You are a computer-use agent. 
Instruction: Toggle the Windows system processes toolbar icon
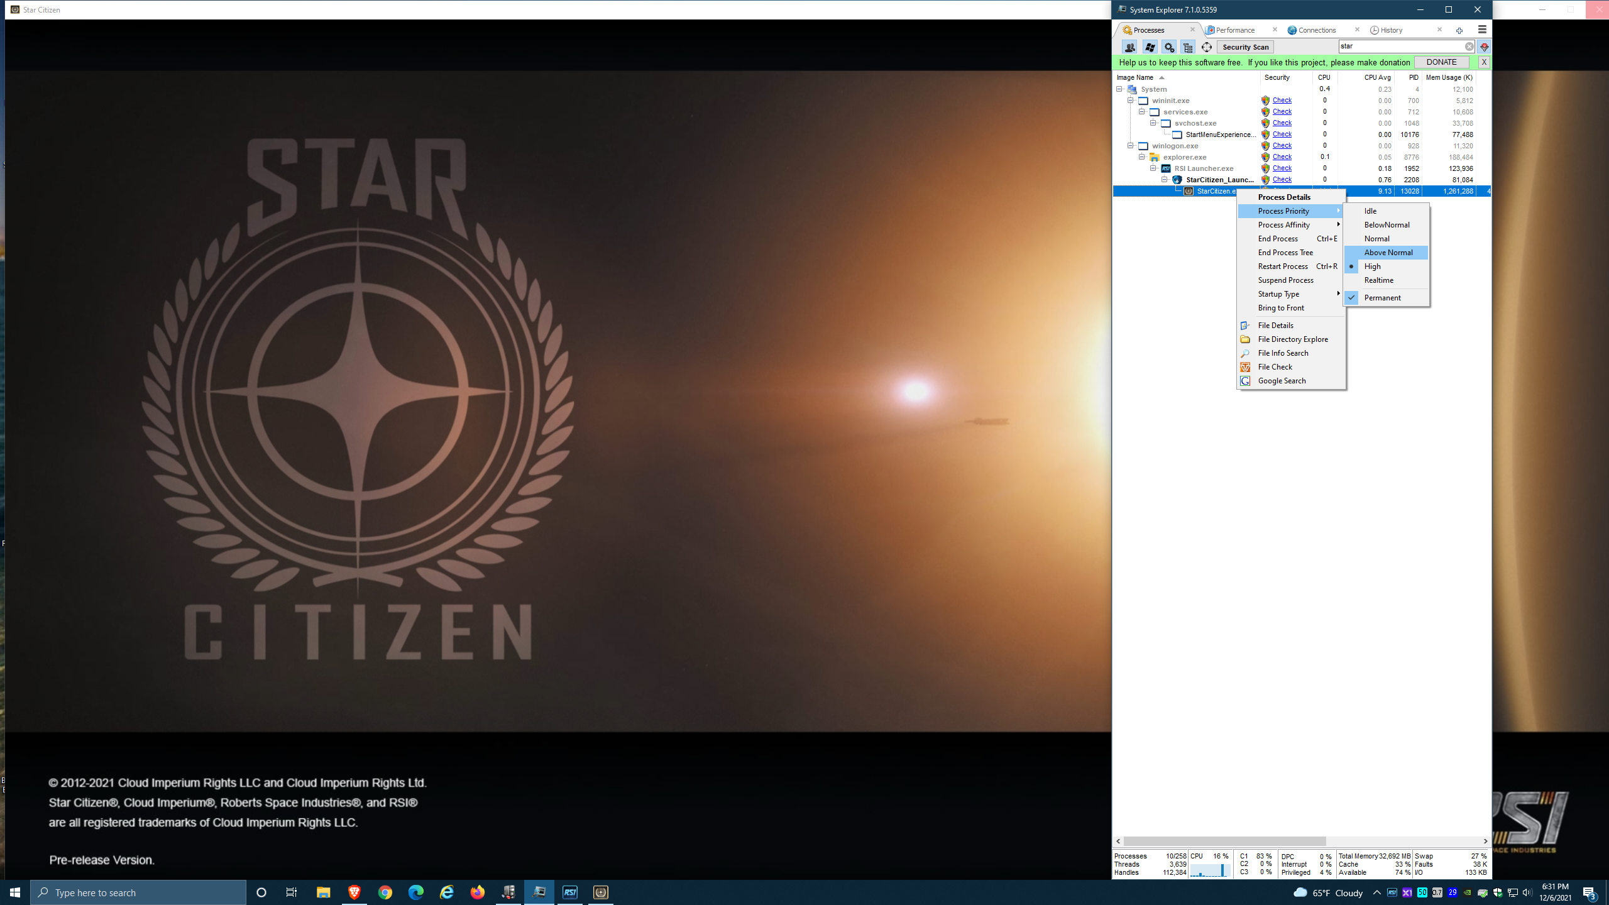coord(1150,47)
